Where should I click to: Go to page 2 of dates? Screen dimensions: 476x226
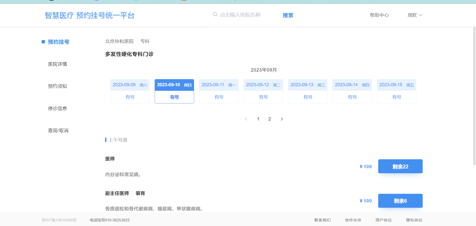[x=269, y=119]
